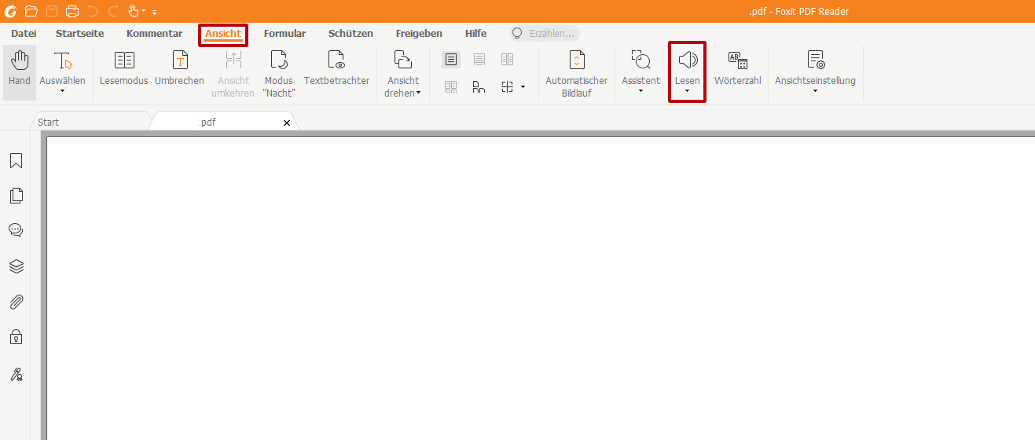Click the print icon in quick access
This screenshot has height=440, width=1035.
click(x=72, y=11)
